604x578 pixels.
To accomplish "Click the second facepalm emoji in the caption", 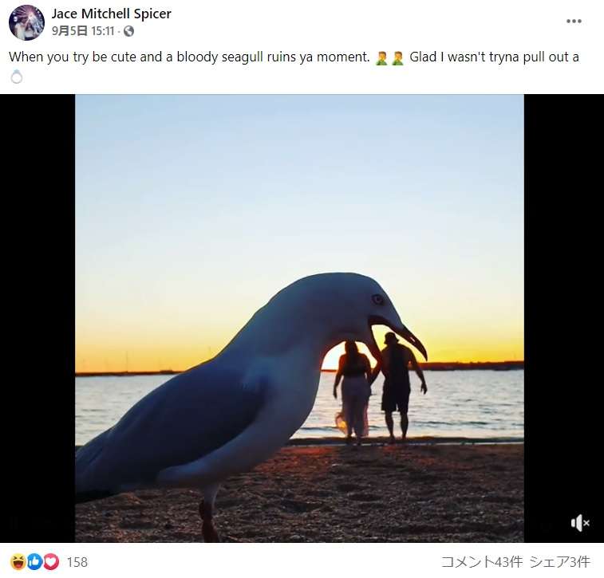I will pos(397,58).
